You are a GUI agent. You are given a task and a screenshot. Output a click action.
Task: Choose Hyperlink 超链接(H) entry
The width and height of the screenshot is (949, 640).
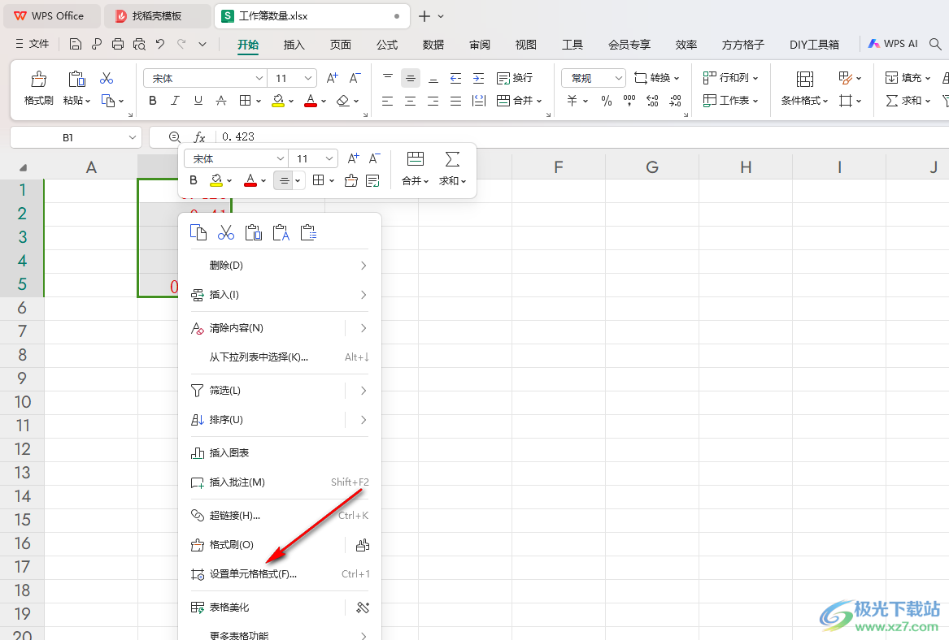click(x=280, y=516)
